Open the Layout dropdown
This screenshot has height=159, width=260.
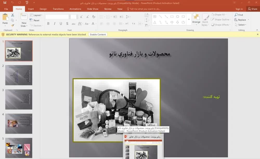36,15
